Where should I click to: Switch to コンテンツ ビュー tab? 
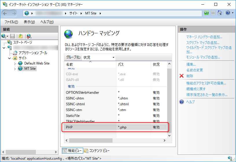(x=97, y=150)
